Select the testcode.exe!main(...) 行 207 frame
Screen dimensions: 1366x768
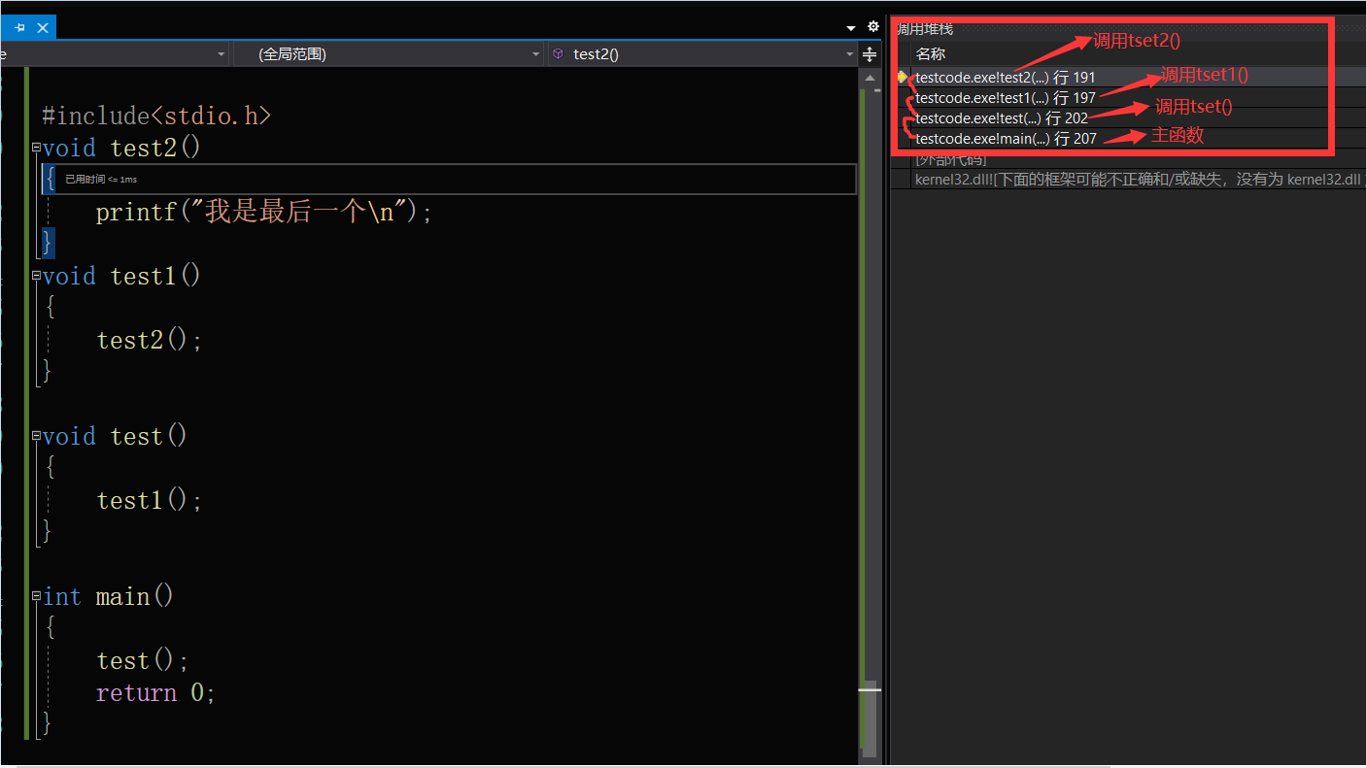coord(1006,139)
